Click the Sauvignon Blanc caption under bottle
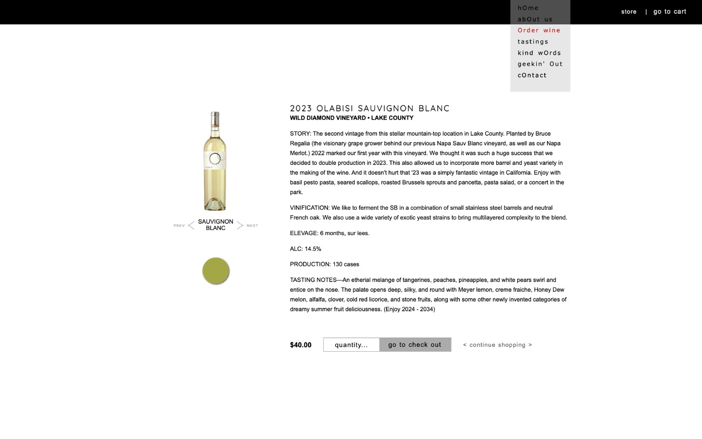The width and height of the screenshot is (702, 439). pos(215,225)
